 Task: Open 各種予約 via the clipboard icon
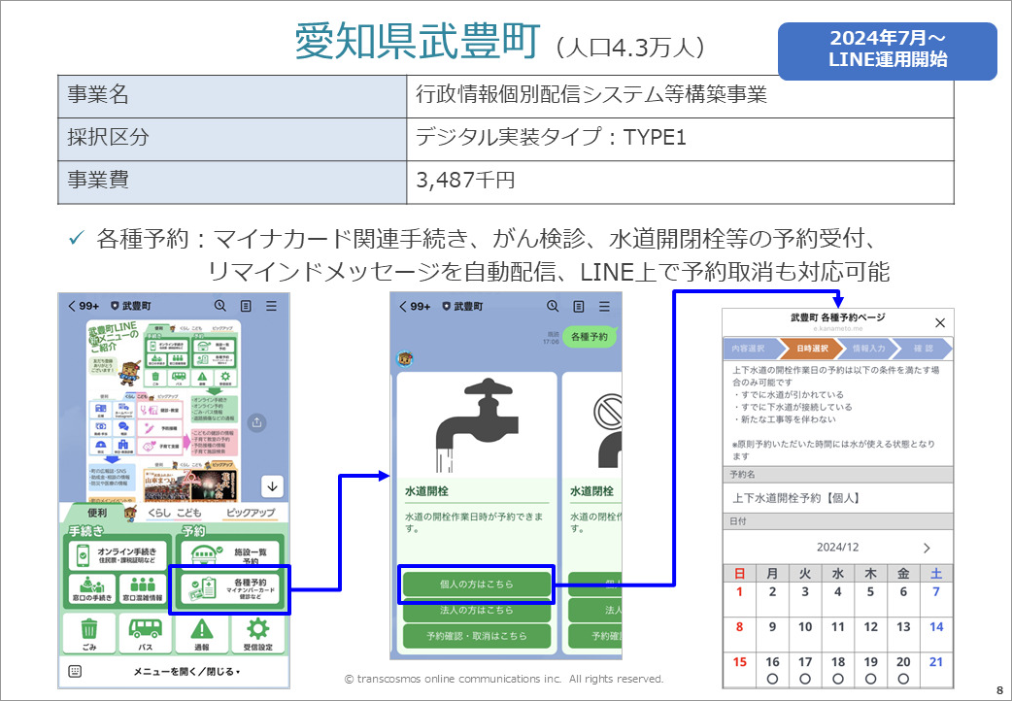click(x=208, y=587)
